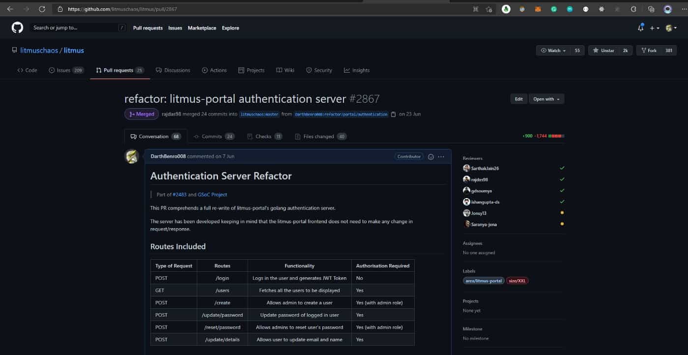
Task: Click the litmus repository name link
Action: [x=74, y=50]
